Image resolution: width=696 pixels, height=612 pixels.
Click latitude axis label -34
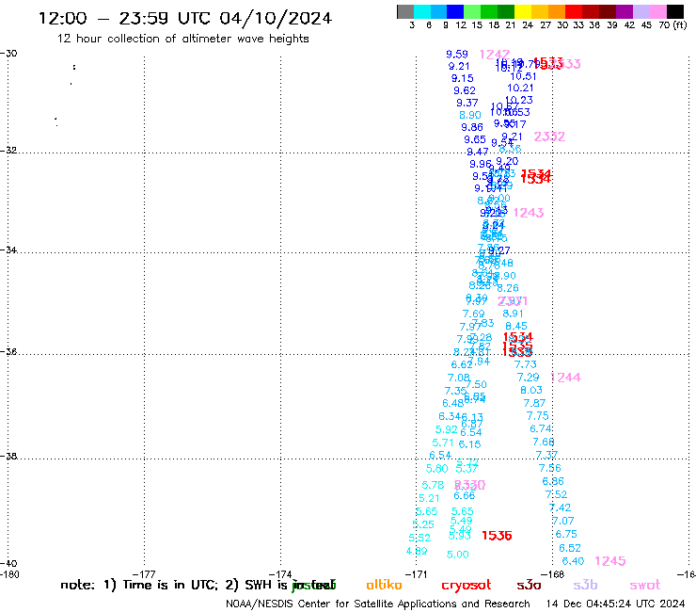point(8,250)
